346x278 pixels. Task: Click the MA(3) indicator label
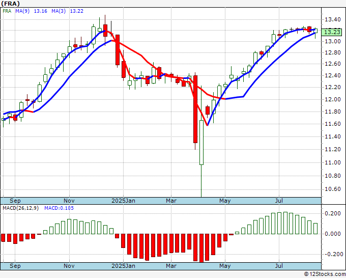pos(59,11)
